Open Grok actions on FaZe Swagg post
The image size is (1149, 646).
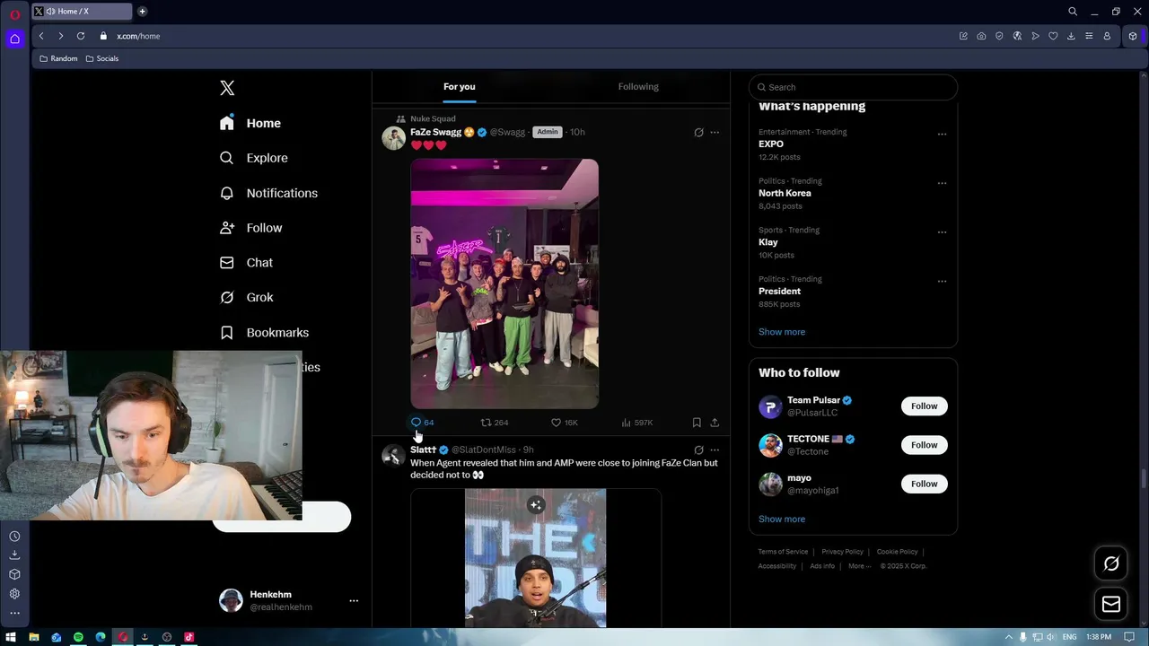click(x=698, y=132)
